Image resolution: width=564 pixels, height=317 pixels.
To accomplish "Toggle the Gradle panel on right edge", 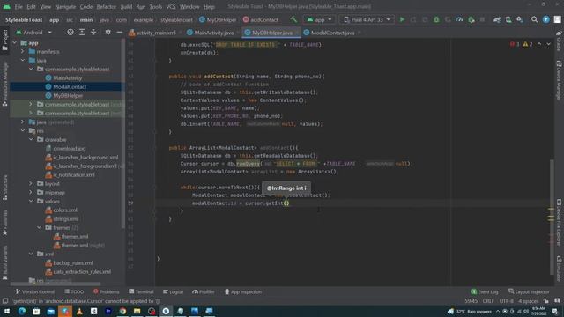I will tap(559, 41).
